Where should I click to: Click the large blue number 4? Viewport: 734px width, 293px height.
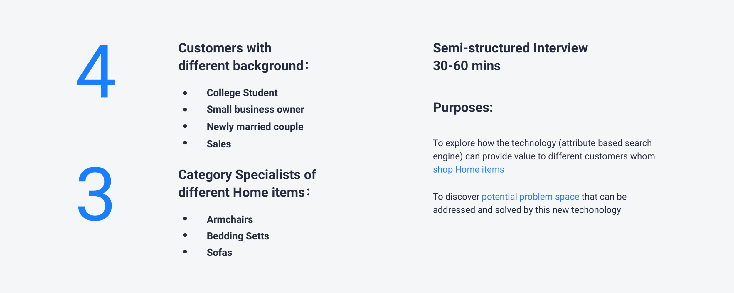pyautogui.click(x=96, y=71)
